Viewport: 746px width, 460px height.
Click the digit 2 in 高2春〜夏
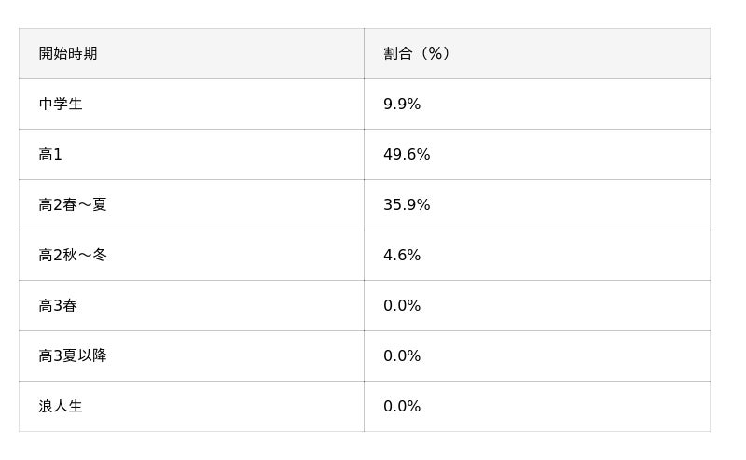[x=58, y=205]
